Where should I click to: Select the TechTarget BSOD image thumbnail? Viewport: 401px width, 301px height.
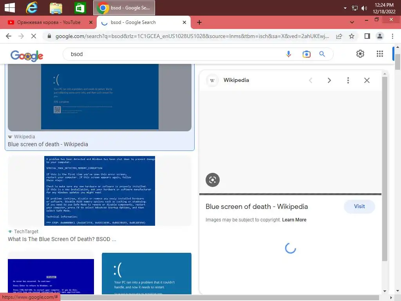[99, 191]
